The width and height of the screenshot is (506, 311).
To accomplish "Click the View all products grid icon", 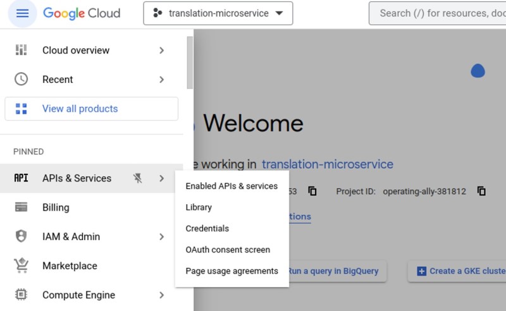I will [22, 109].
